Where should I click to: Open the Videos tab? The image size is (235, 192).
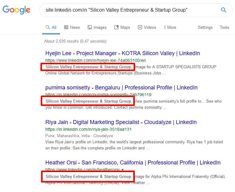pos(147,28)
